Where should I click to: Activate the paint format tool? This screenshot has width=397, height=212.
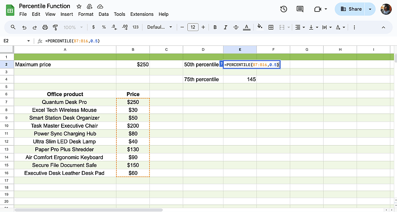click(55, 27)
